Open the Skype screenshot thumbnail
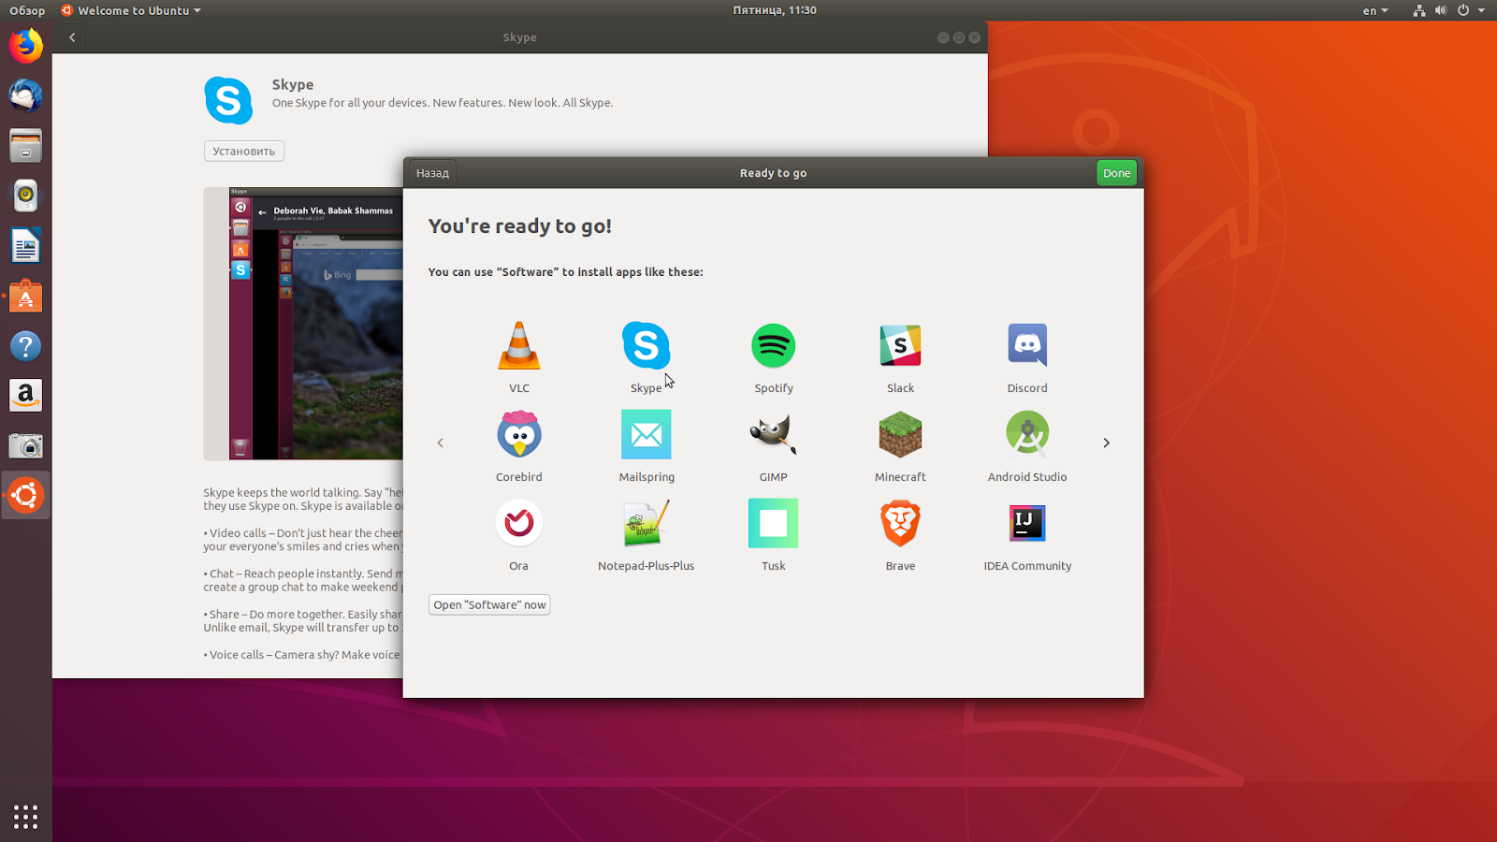 point(303,324)
